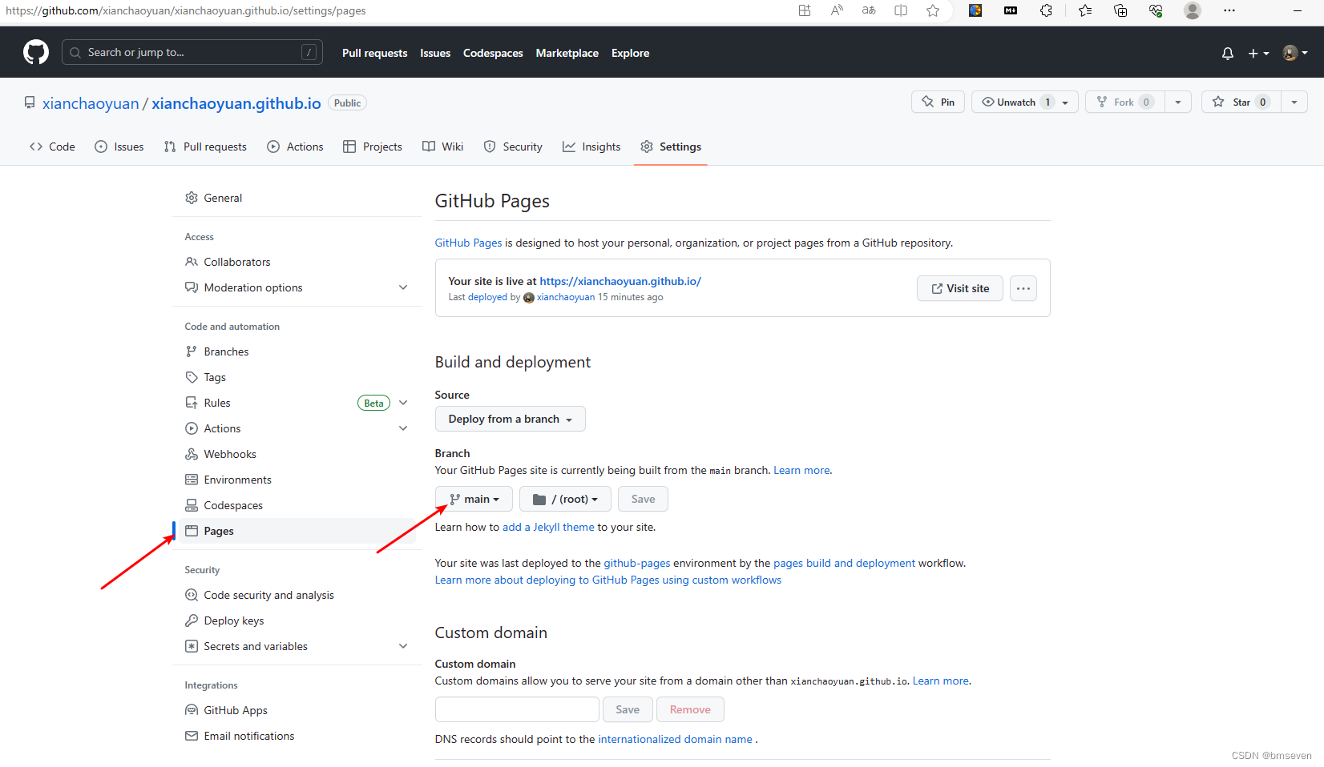Click the colorful browser extension icon
This screenshot has width=1324, height=767.
[975, 10]
